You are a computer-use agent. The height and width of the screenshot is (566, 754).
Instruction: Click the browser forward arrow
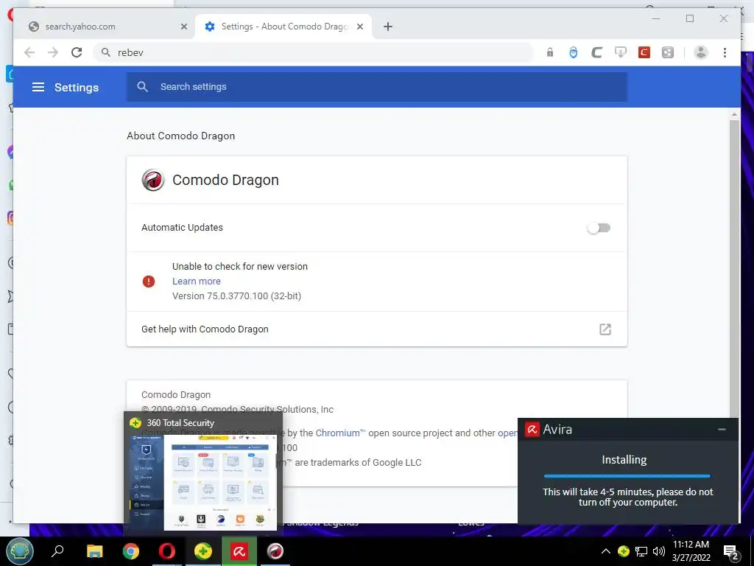53,52
